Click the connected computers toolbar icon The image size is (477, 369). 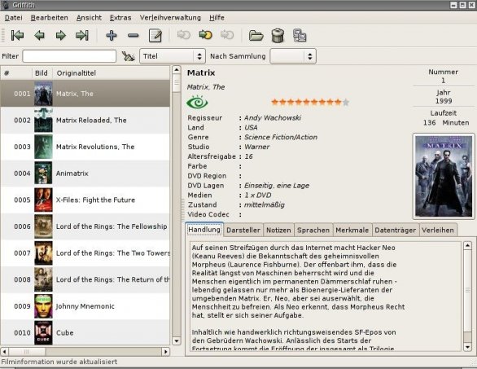pyautogui.click(x=300, y=35)
